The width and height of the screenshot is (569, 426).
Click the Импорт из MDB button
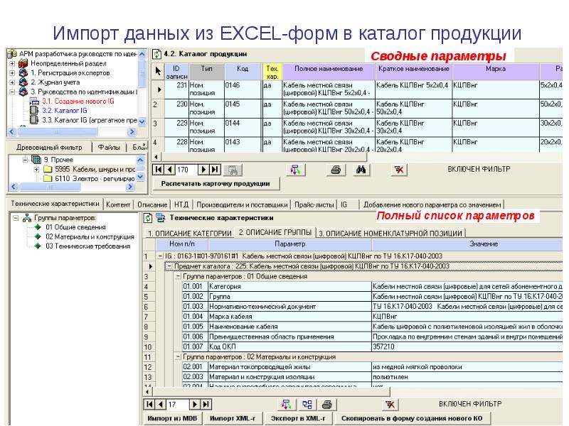pyautogui.click(x=174, y=418)
